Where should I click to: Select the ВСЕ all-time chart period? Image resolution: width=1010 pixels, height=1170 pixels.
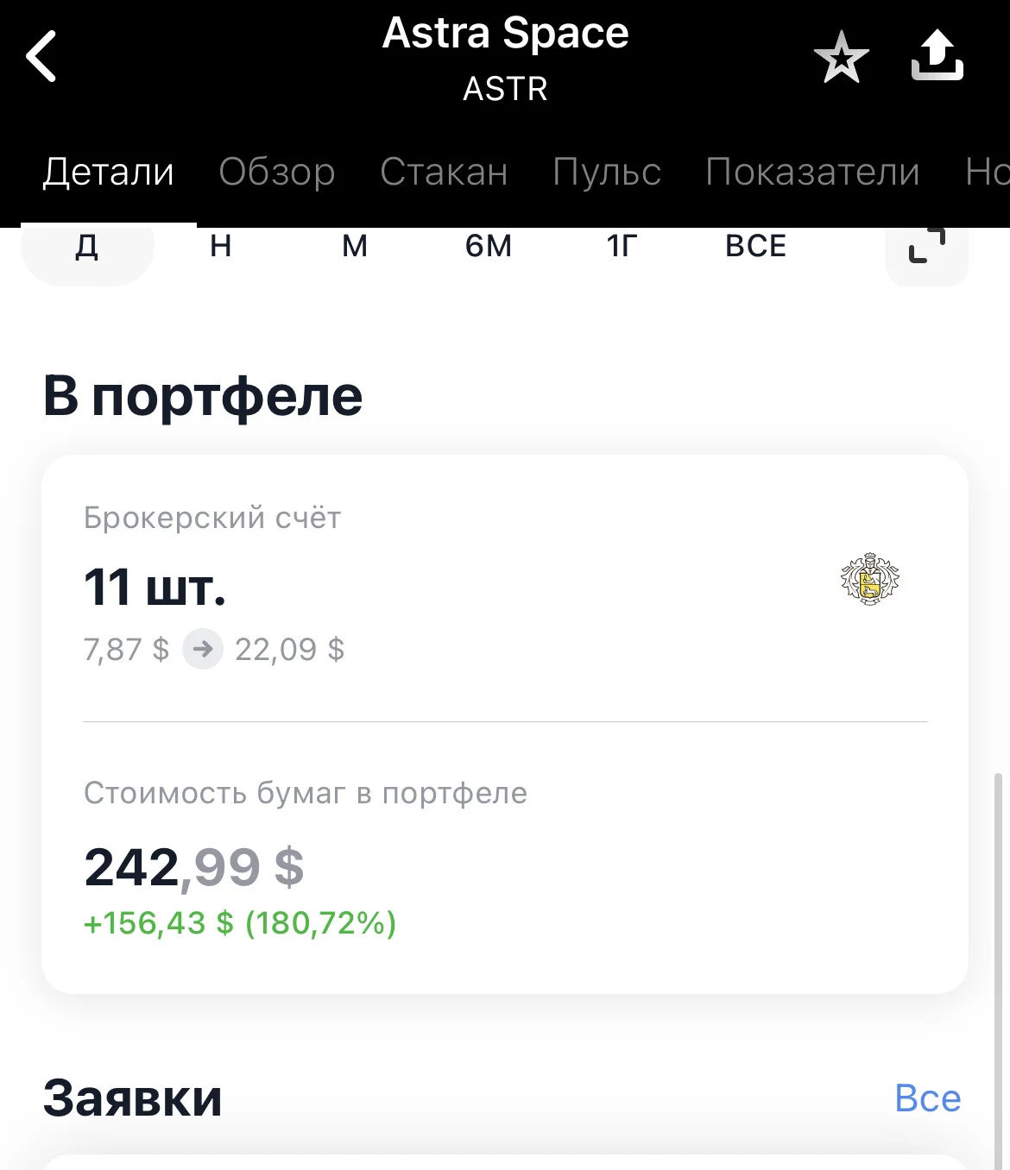756,247
